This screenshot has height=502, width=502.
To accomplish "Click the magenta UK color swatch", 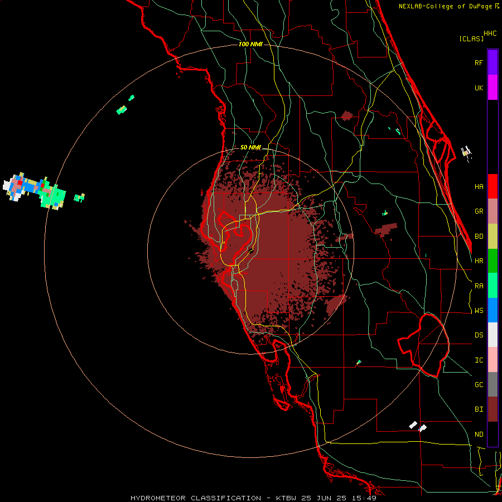I will (x=493, y=88).
